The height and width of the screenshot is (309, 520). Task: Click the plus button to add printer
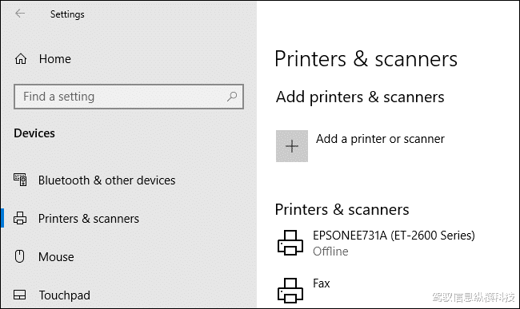[292, 146]
